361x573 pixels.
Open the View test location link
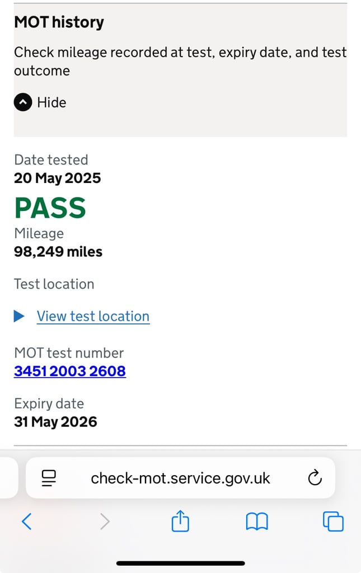93,316
